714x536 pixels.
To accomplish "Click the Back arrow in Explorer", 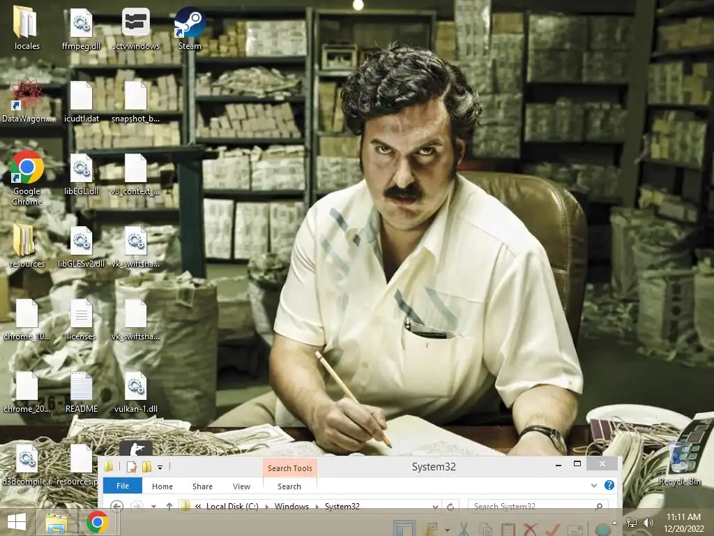I will 116,507.
